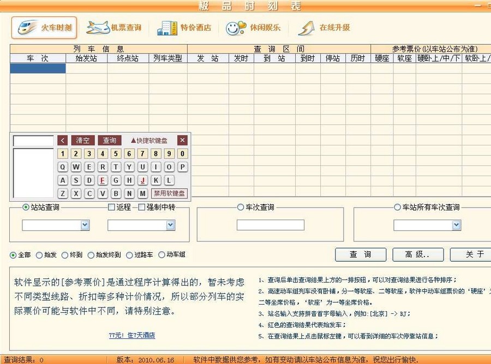491x364 pixels.
Task: Click the 查询 search button
Action: click(360, 254)
